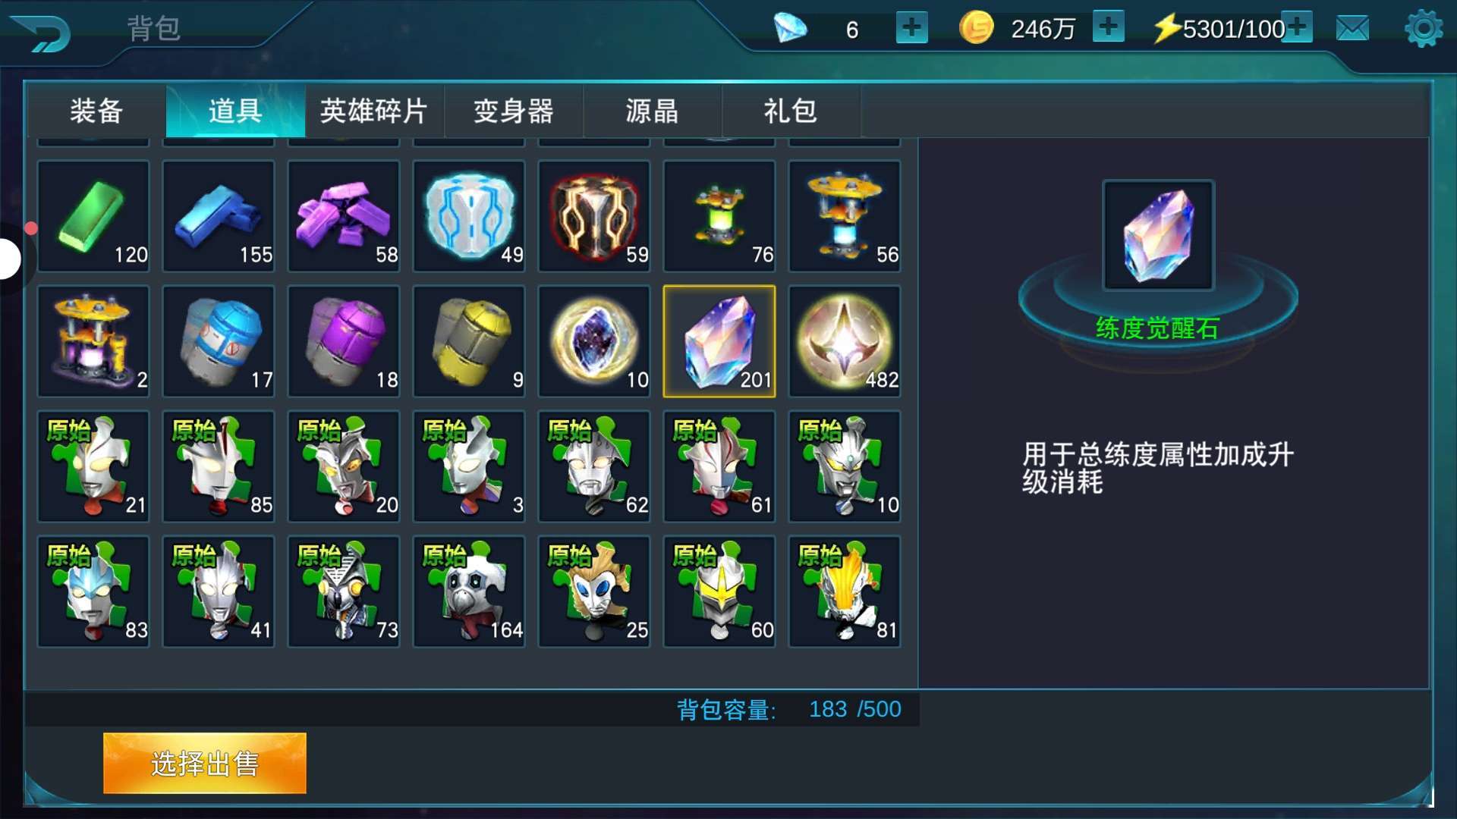
Task: Open the 礼包 tab
Action: [791, 111]
